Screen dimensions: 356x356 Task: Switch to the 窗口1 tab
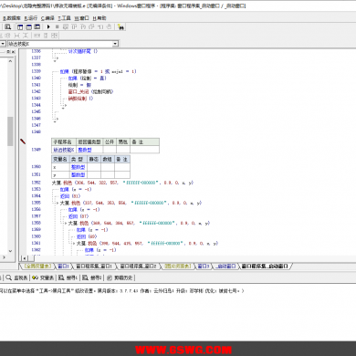click(63, 267)
